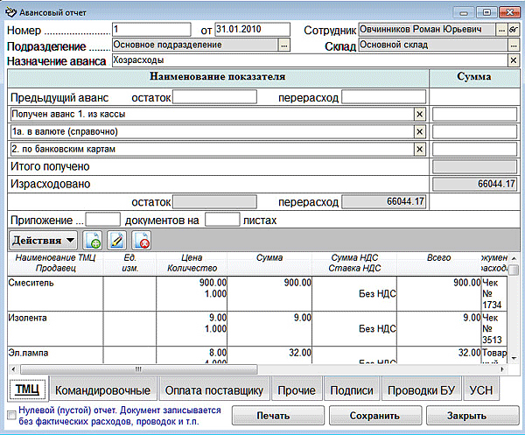
Task: Open the Действия dropdown menu
Action: pyautogui.click(x=43, y=240)
